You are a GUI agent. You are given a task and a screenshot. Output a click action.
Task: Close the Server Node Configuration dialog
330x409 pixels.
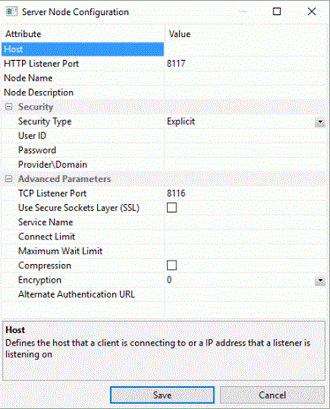click(x=311, y=12)
